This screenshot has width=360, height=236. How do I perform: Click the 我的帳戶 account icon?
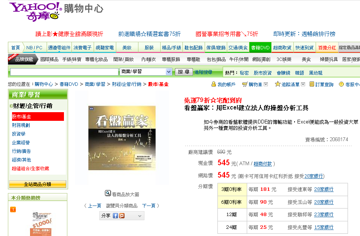click(214, 84)
